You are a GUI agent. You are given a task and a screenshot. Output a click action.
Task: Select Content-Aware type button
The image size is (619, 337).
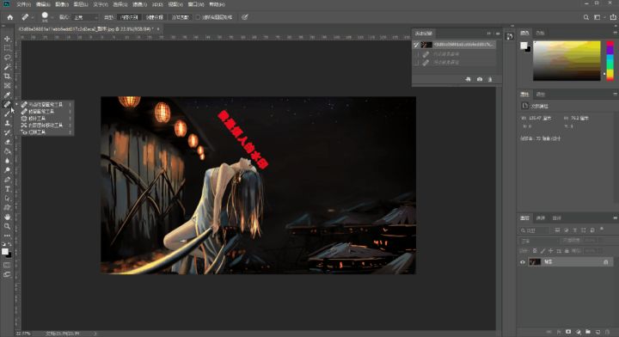click(129, 17)
